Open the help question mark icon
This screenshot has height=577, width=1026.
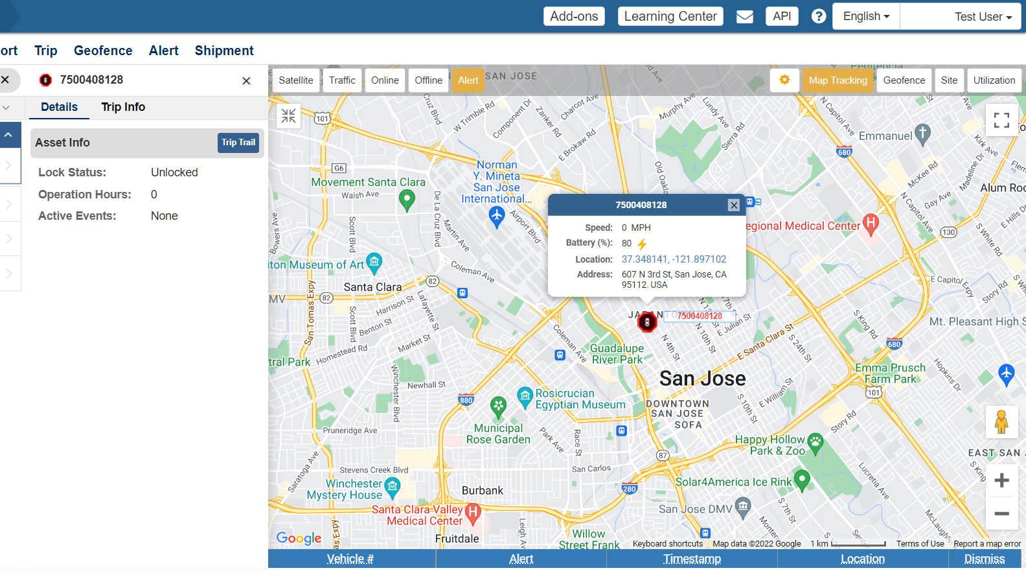point(819,16)
